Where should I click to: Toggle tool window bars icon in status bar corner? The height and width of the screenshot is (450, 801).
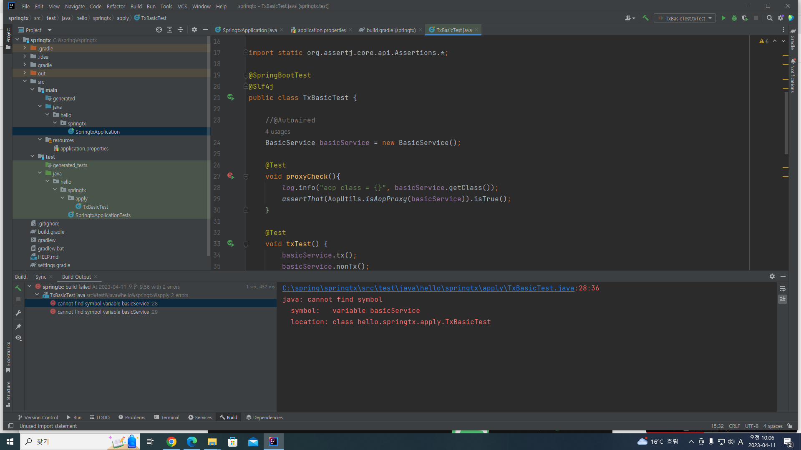point(11,426)
